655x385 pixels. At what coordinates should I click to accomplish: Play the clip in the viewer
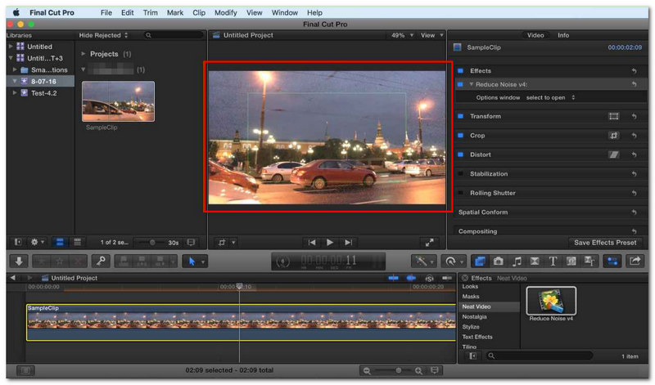point(330,242)
